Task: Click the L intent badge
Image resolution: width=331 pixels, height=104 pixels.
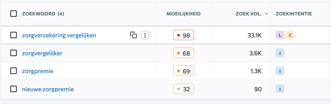Action: pos(280,35)
